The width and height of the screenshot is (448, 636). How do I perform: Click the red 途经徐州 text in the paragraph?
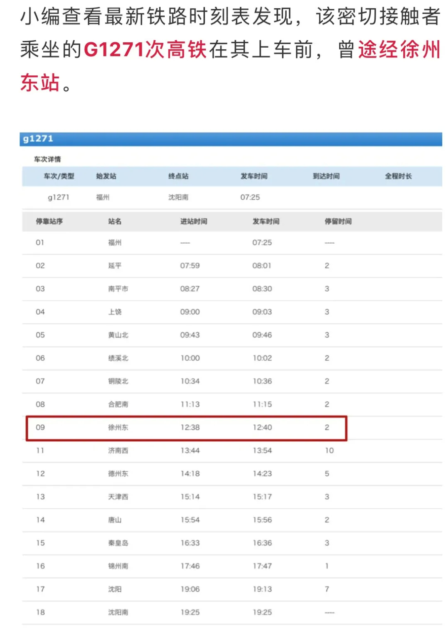pos(399,50)
